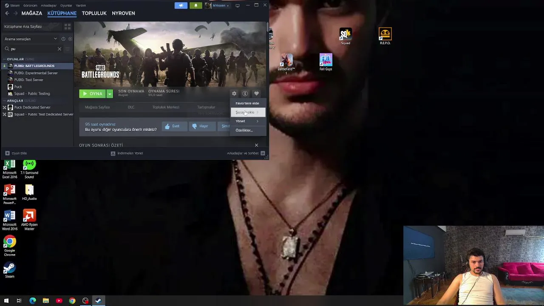Click the library search field
The width and height of the screenshot is (544, 306).
[33, 49]
